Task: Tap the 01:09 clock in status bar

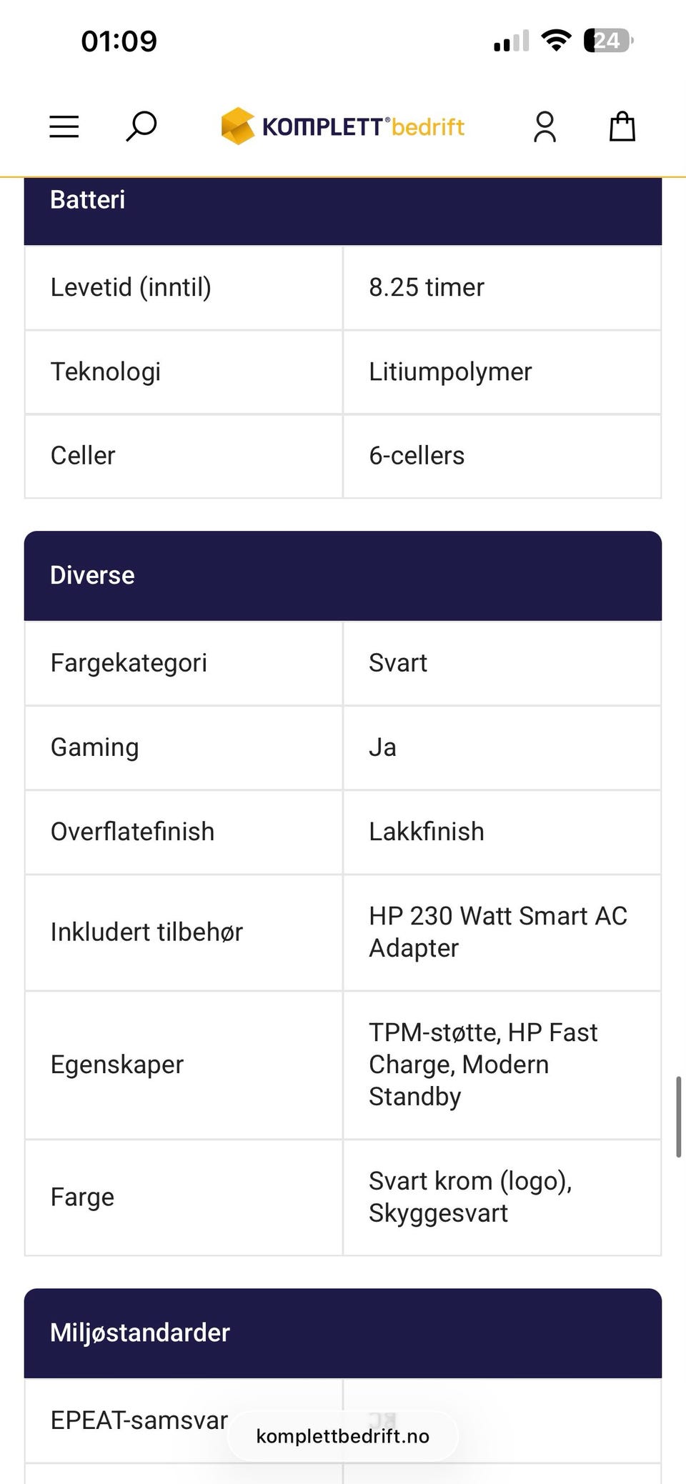Action: coord(119,41)
